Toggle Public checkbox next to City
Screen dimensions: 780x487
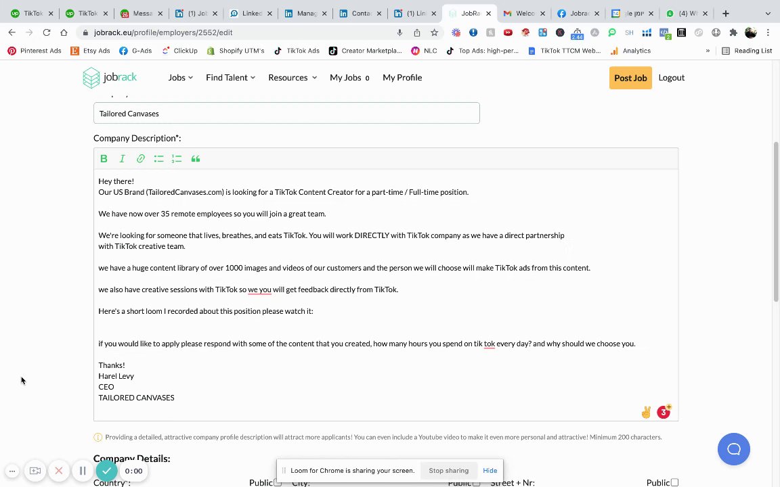coord(477,482)
